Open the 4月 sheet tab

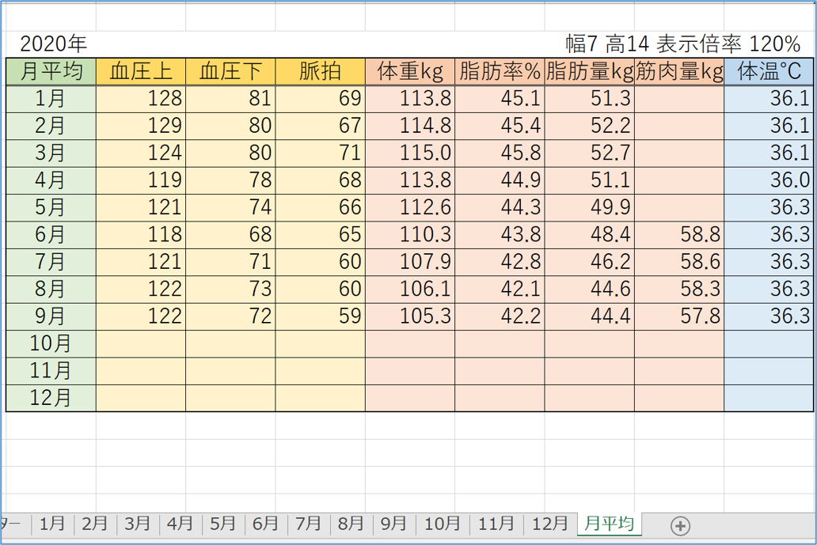click(180, 524)
